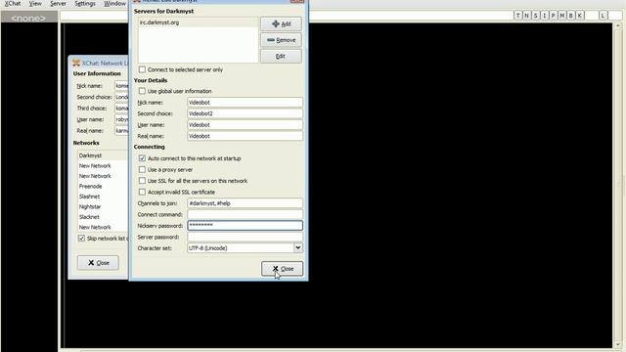Click the M channel mode button
The height and width of the screenshot is (352, 626).
pyautogui.click(x=561, y=16)
